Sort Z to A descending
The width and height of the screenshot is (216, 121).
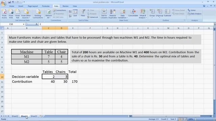pos(70,16)
